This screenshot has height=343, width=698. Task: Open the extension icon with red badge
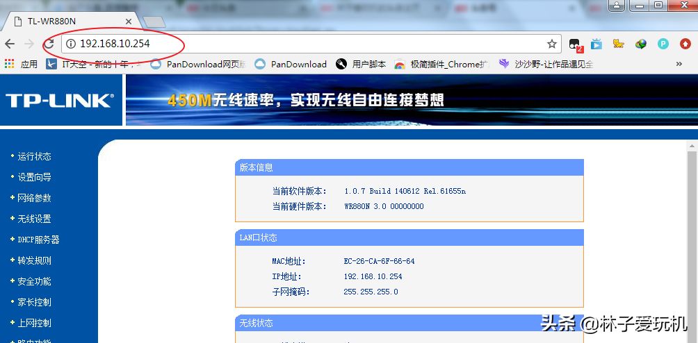[x=575, y=44]
